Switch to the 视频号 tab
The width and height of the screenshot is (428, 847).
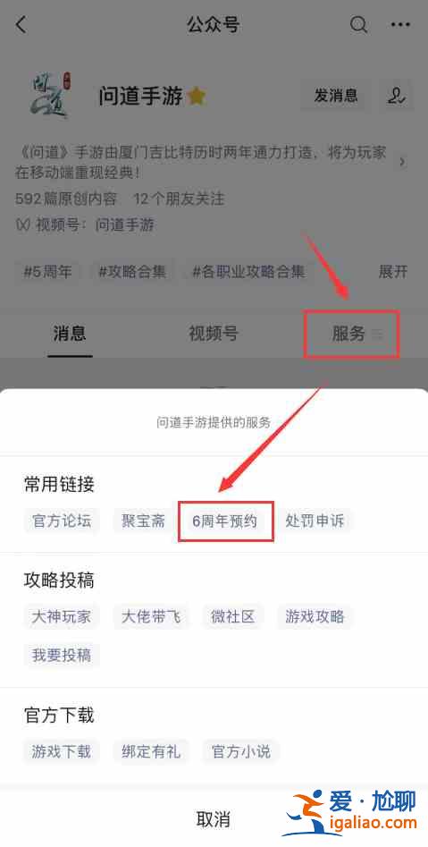[x=214, y=334]
